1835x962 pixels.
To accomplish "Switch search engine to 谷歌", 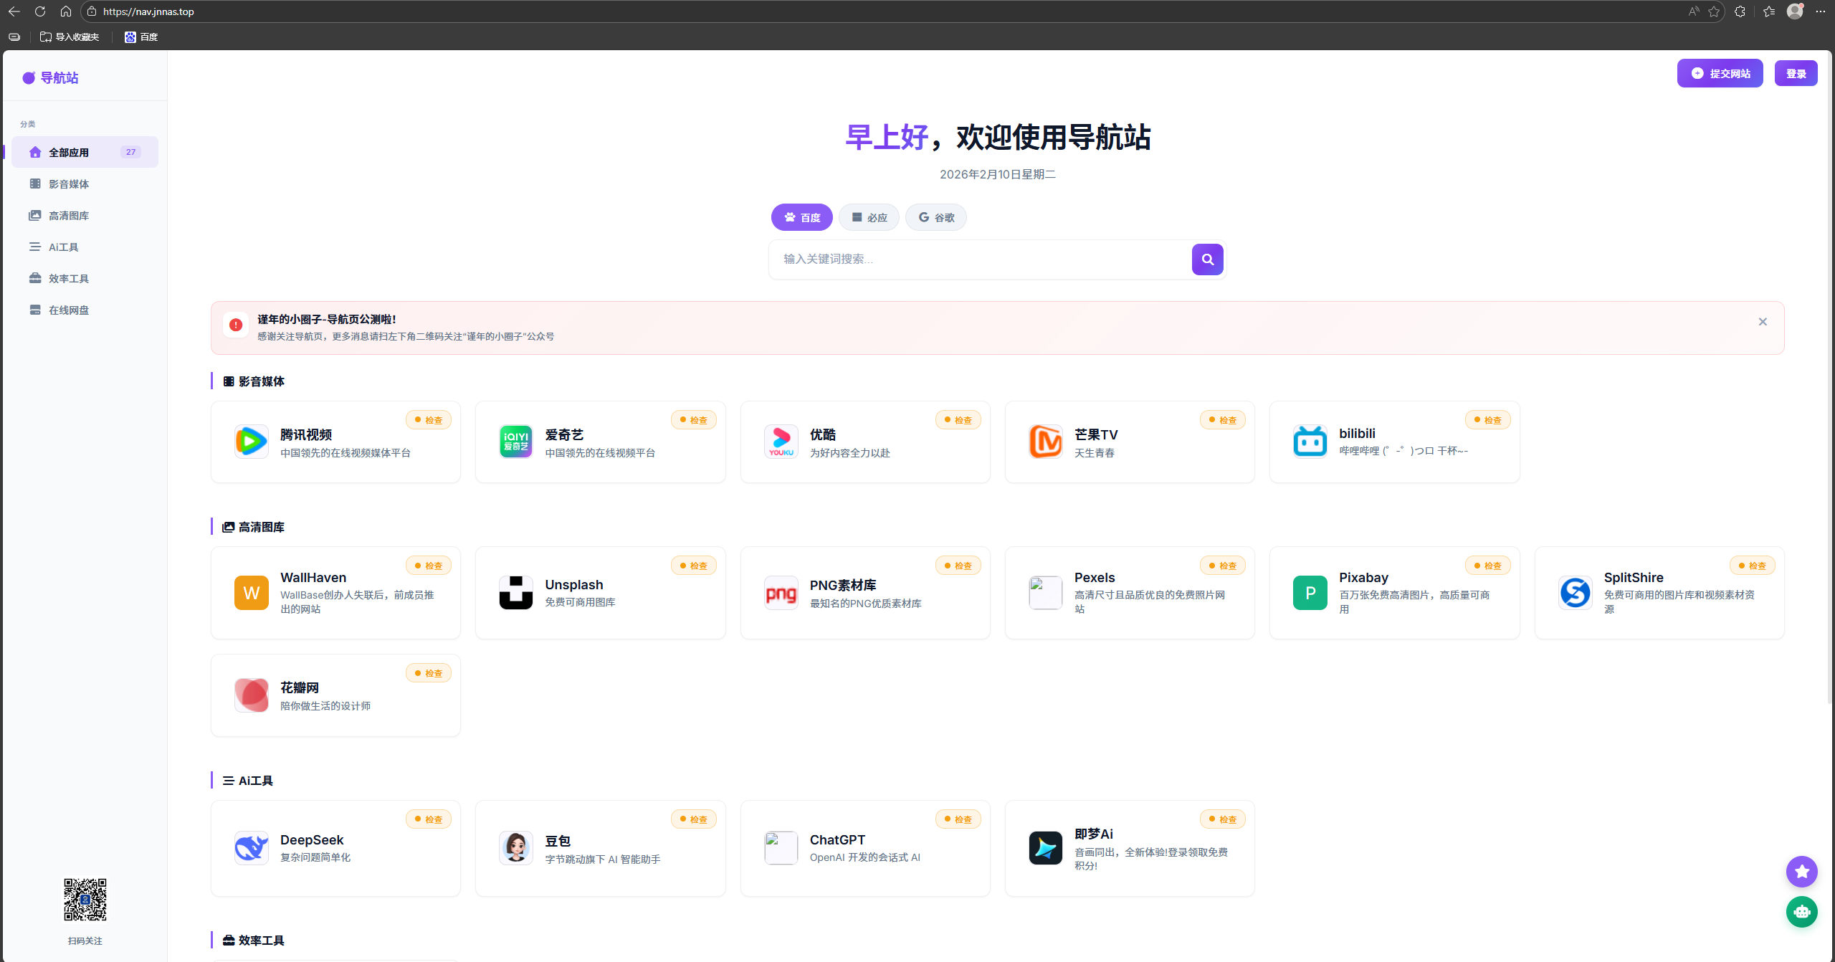I will pos(935,217).
